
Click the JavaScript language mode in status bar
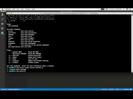coord(126,89)
